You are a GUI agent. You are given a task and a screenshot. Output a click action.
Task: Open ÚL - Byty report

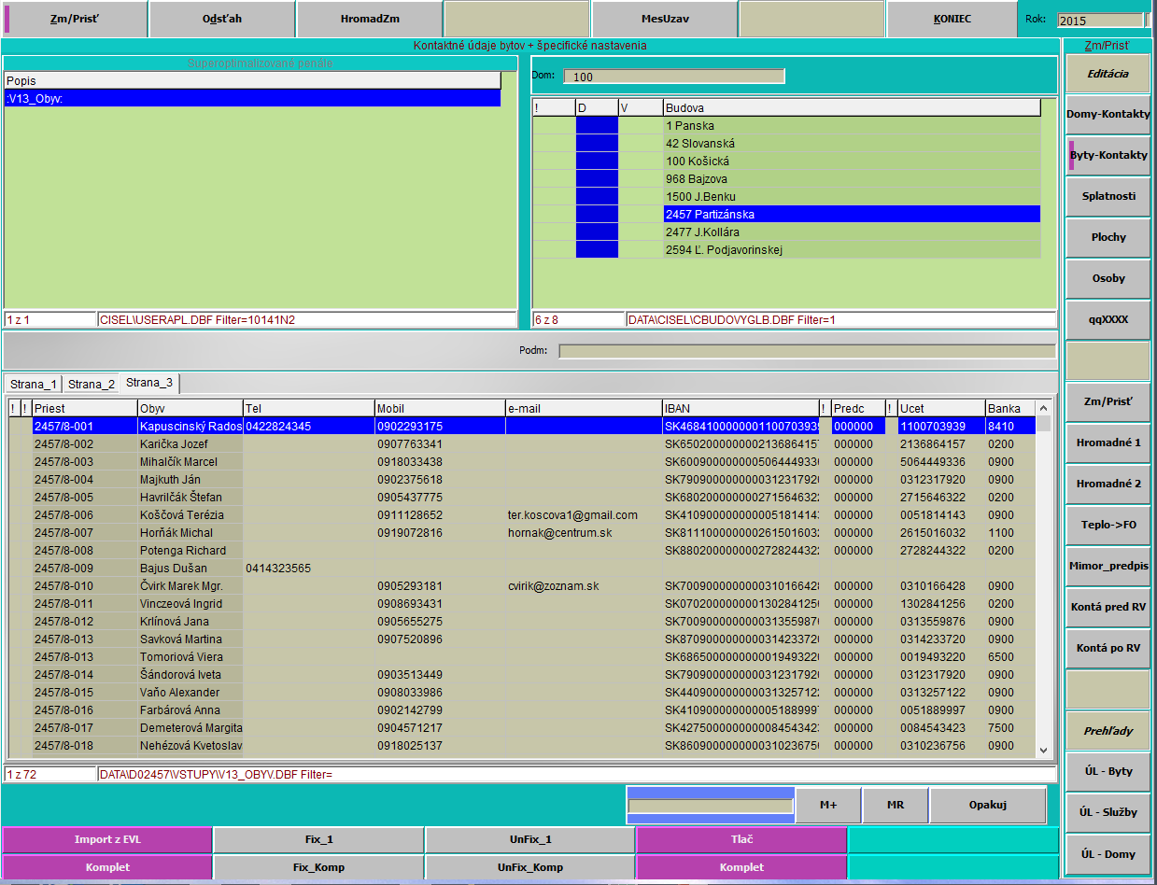coord(1108,771)
